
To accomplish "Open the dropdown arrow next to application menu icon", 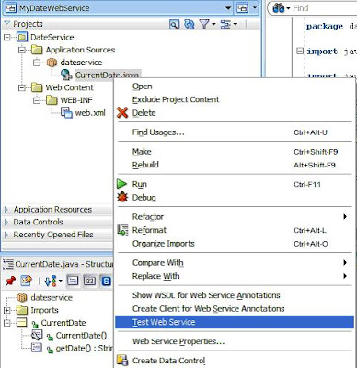I will click(x=254, y=8).
